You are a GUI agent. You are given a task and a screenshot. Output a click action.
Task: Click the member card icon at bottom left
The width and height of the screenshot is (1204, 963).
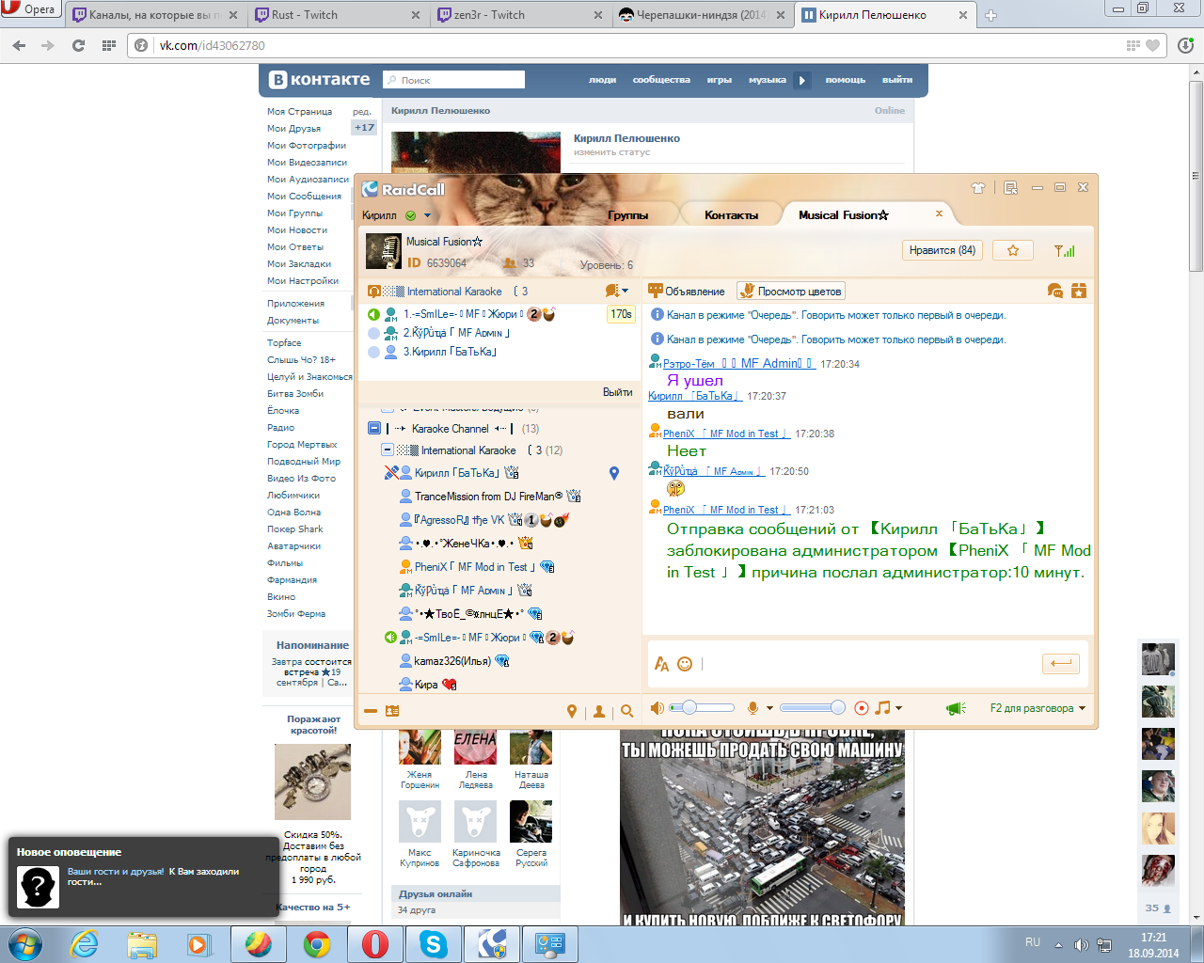[x=392, y=711]
